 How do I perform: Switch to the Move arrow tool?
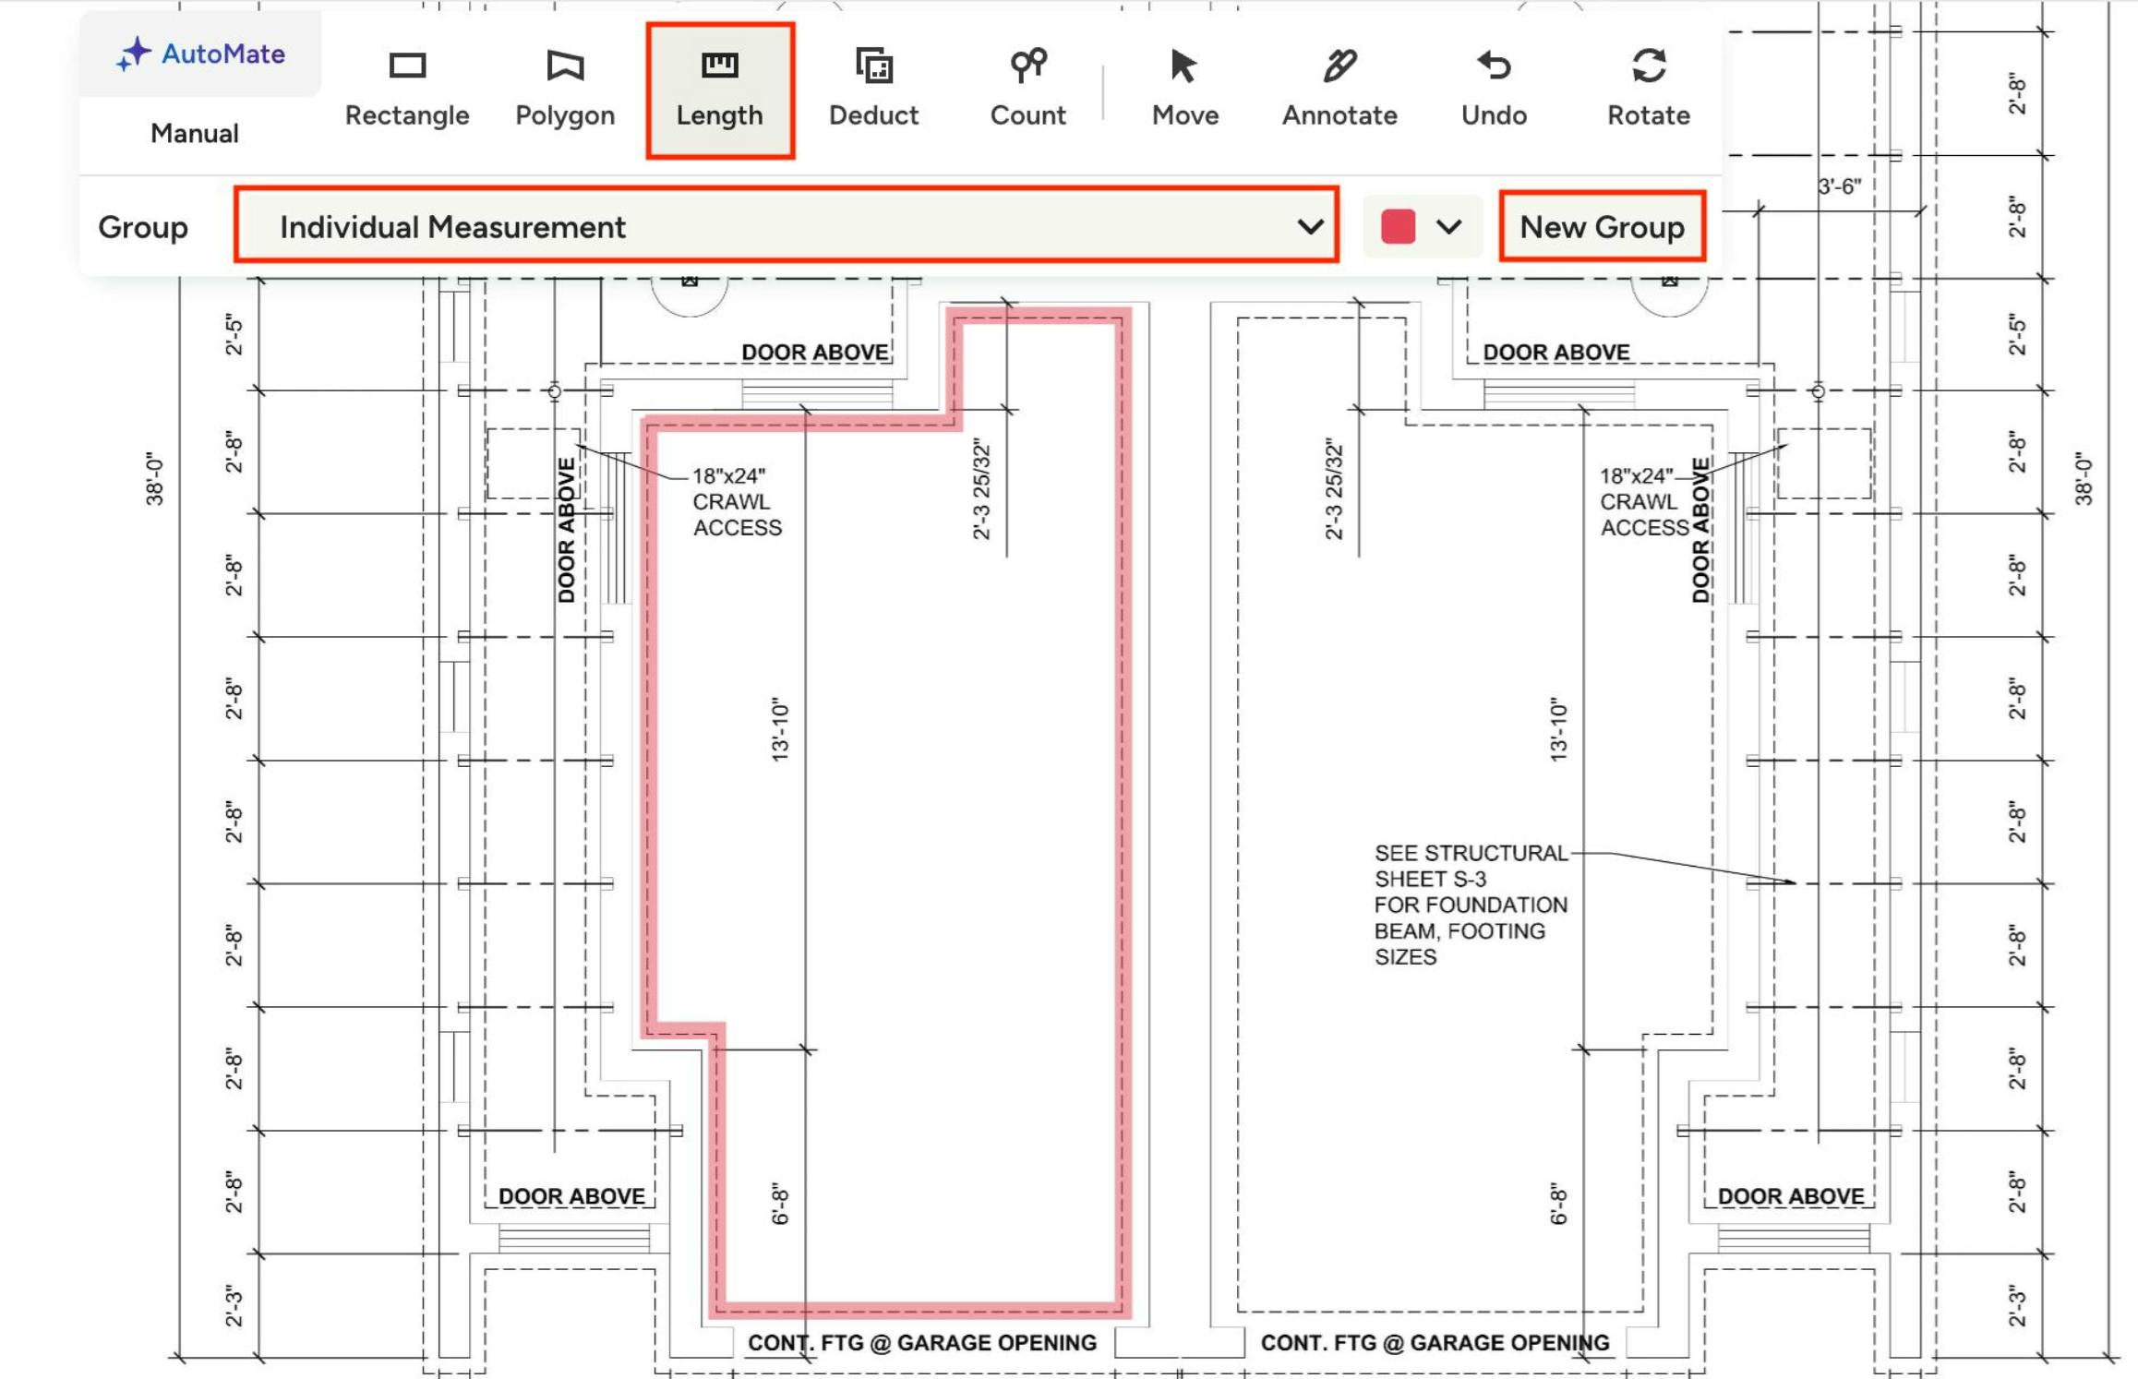pos(1184,89)
